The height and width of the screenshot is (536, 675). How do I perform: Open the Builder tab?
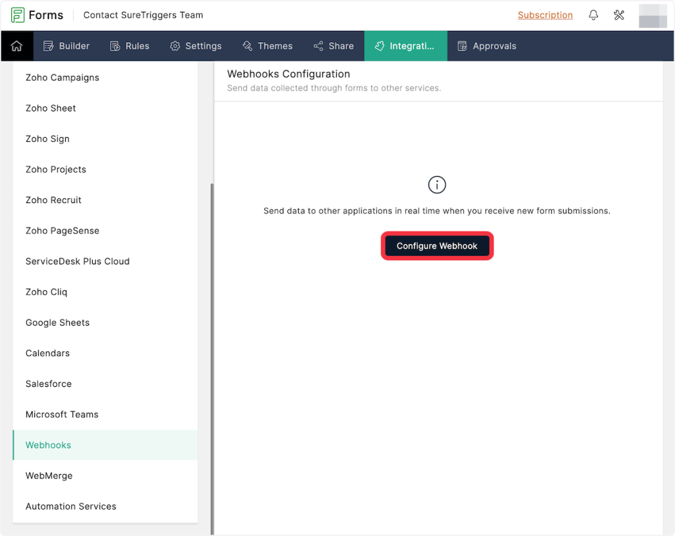click(67, 46)
